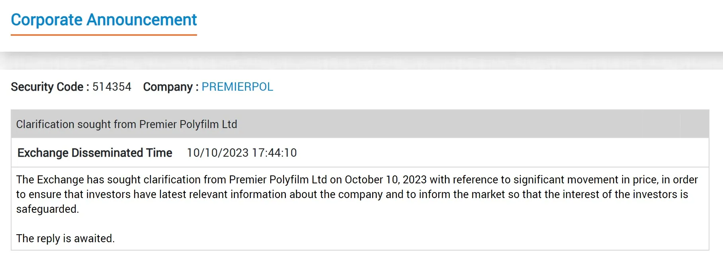Click the time 17:44:10 in the timestamp
723x280 pixels.
(x=274, y=153)
